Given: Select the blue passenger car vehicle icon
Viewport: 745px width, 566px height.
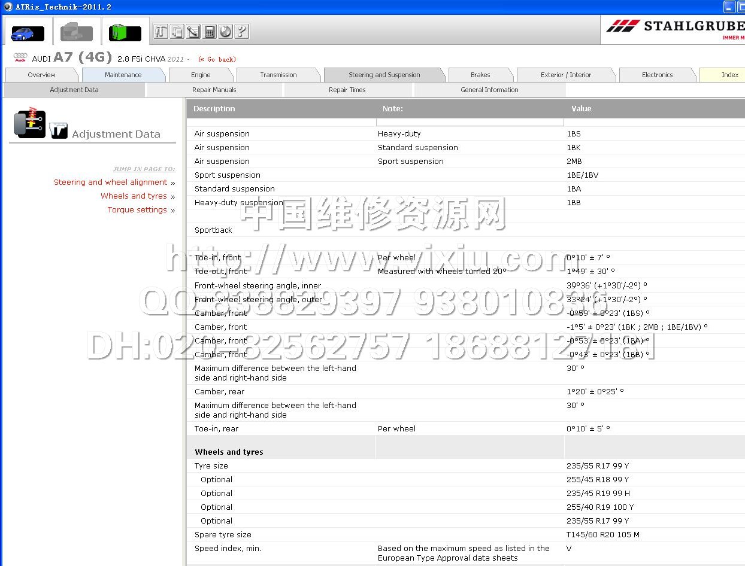Looking at the screenshot, I should (28, 32).
